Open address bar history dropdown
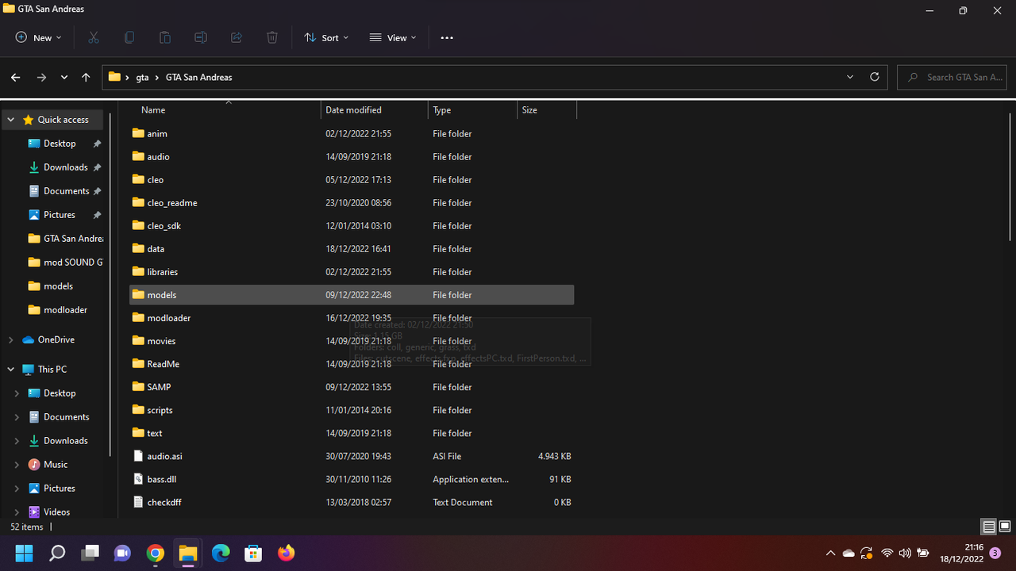The width and height of the screenshot is (1016, 571). pos(850,77)
